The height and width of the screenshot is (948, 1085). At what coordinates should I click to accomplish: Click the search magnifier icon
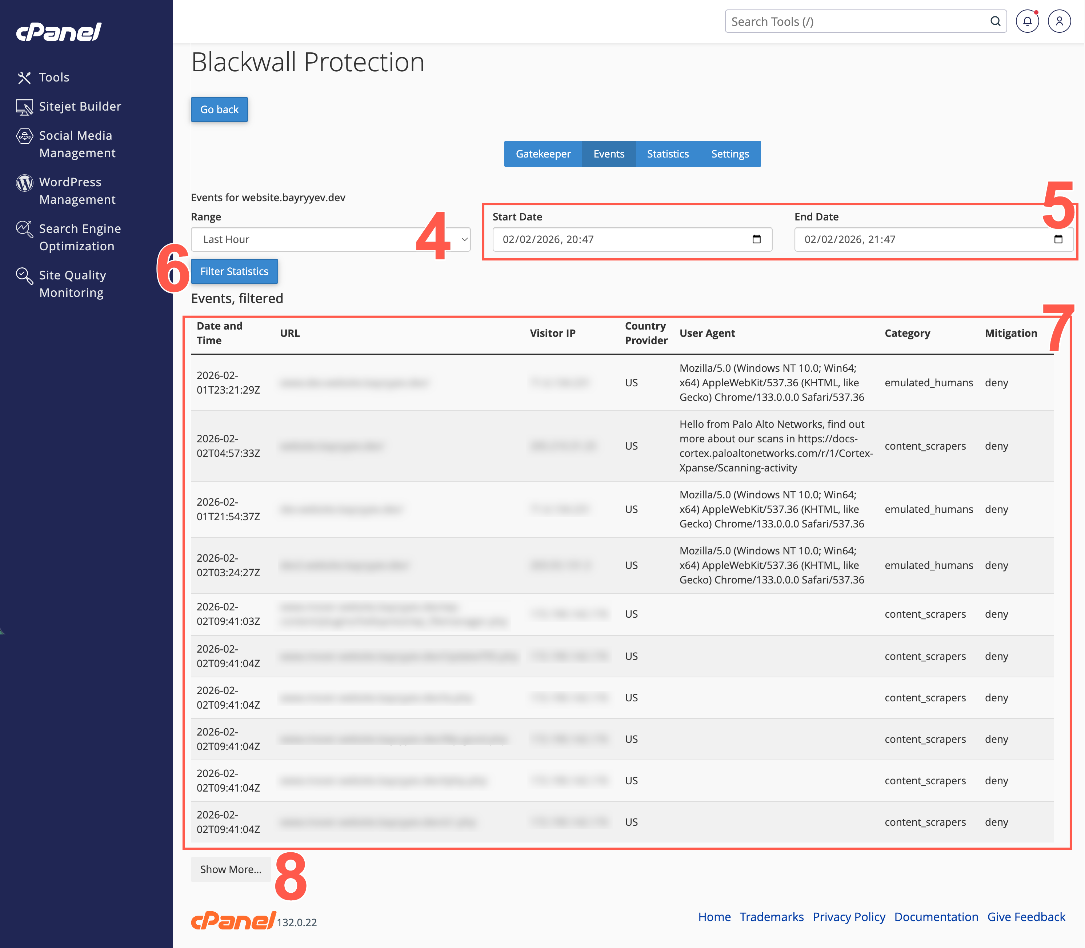pos(995,21)
